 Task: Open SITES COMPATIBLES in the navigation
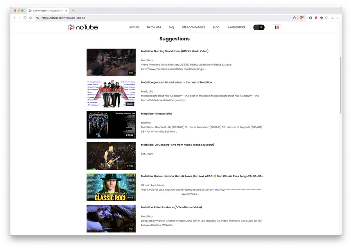click(x=193, y=27)
